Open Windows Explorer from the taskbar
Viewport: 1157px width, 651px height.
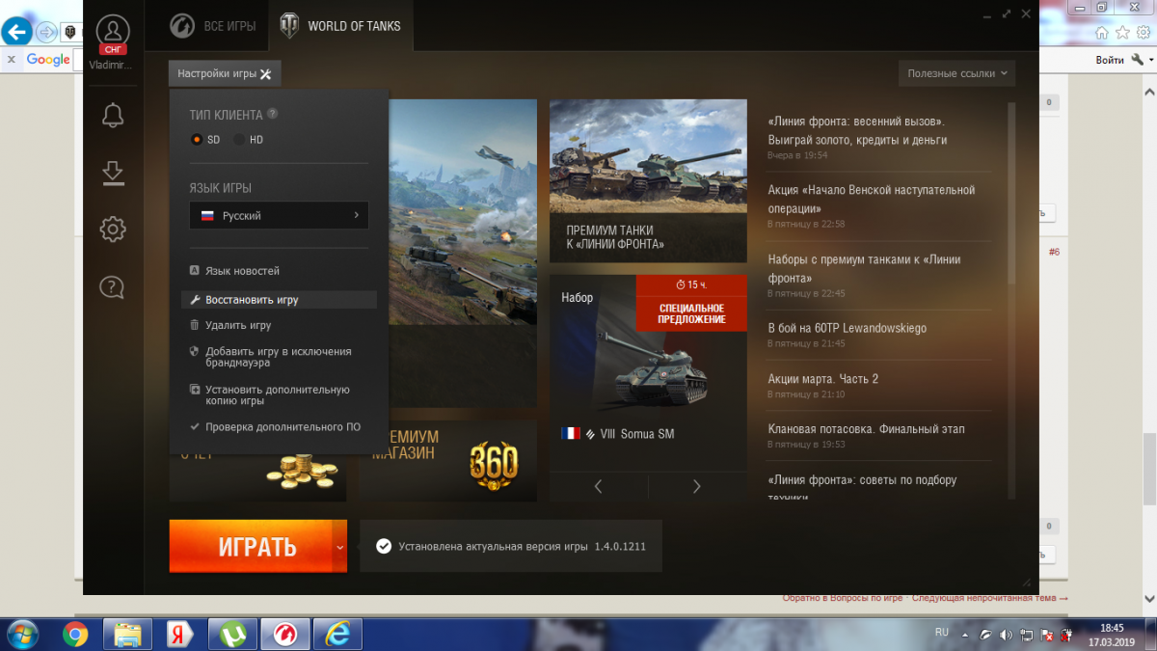(128, 634)
